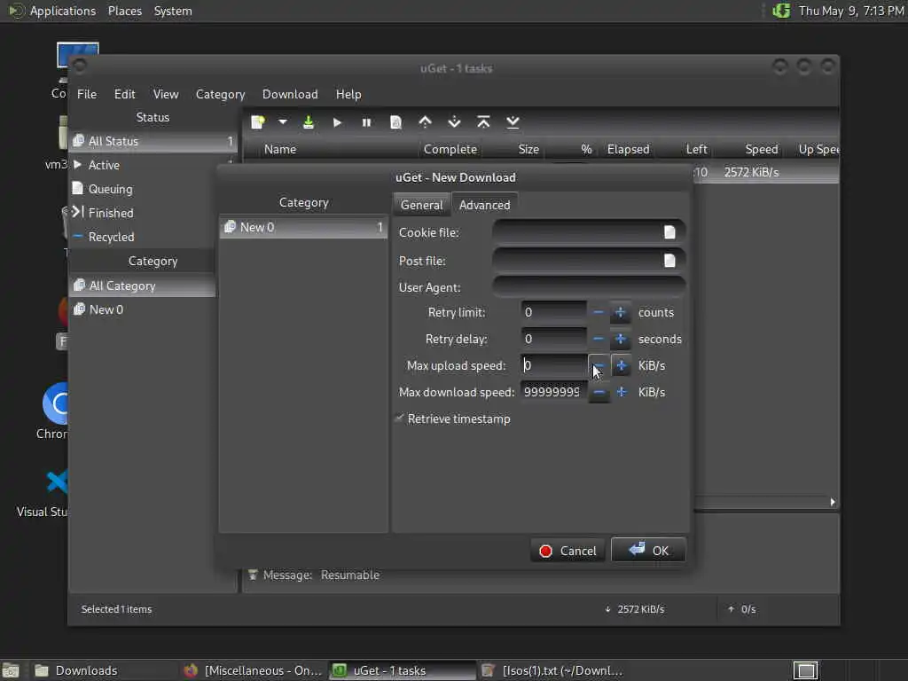Switch to Firefox Miscellaneous window in taskbar
This screenshot has height=681, width=908.
pyautogui.click(x=253, y=670)
